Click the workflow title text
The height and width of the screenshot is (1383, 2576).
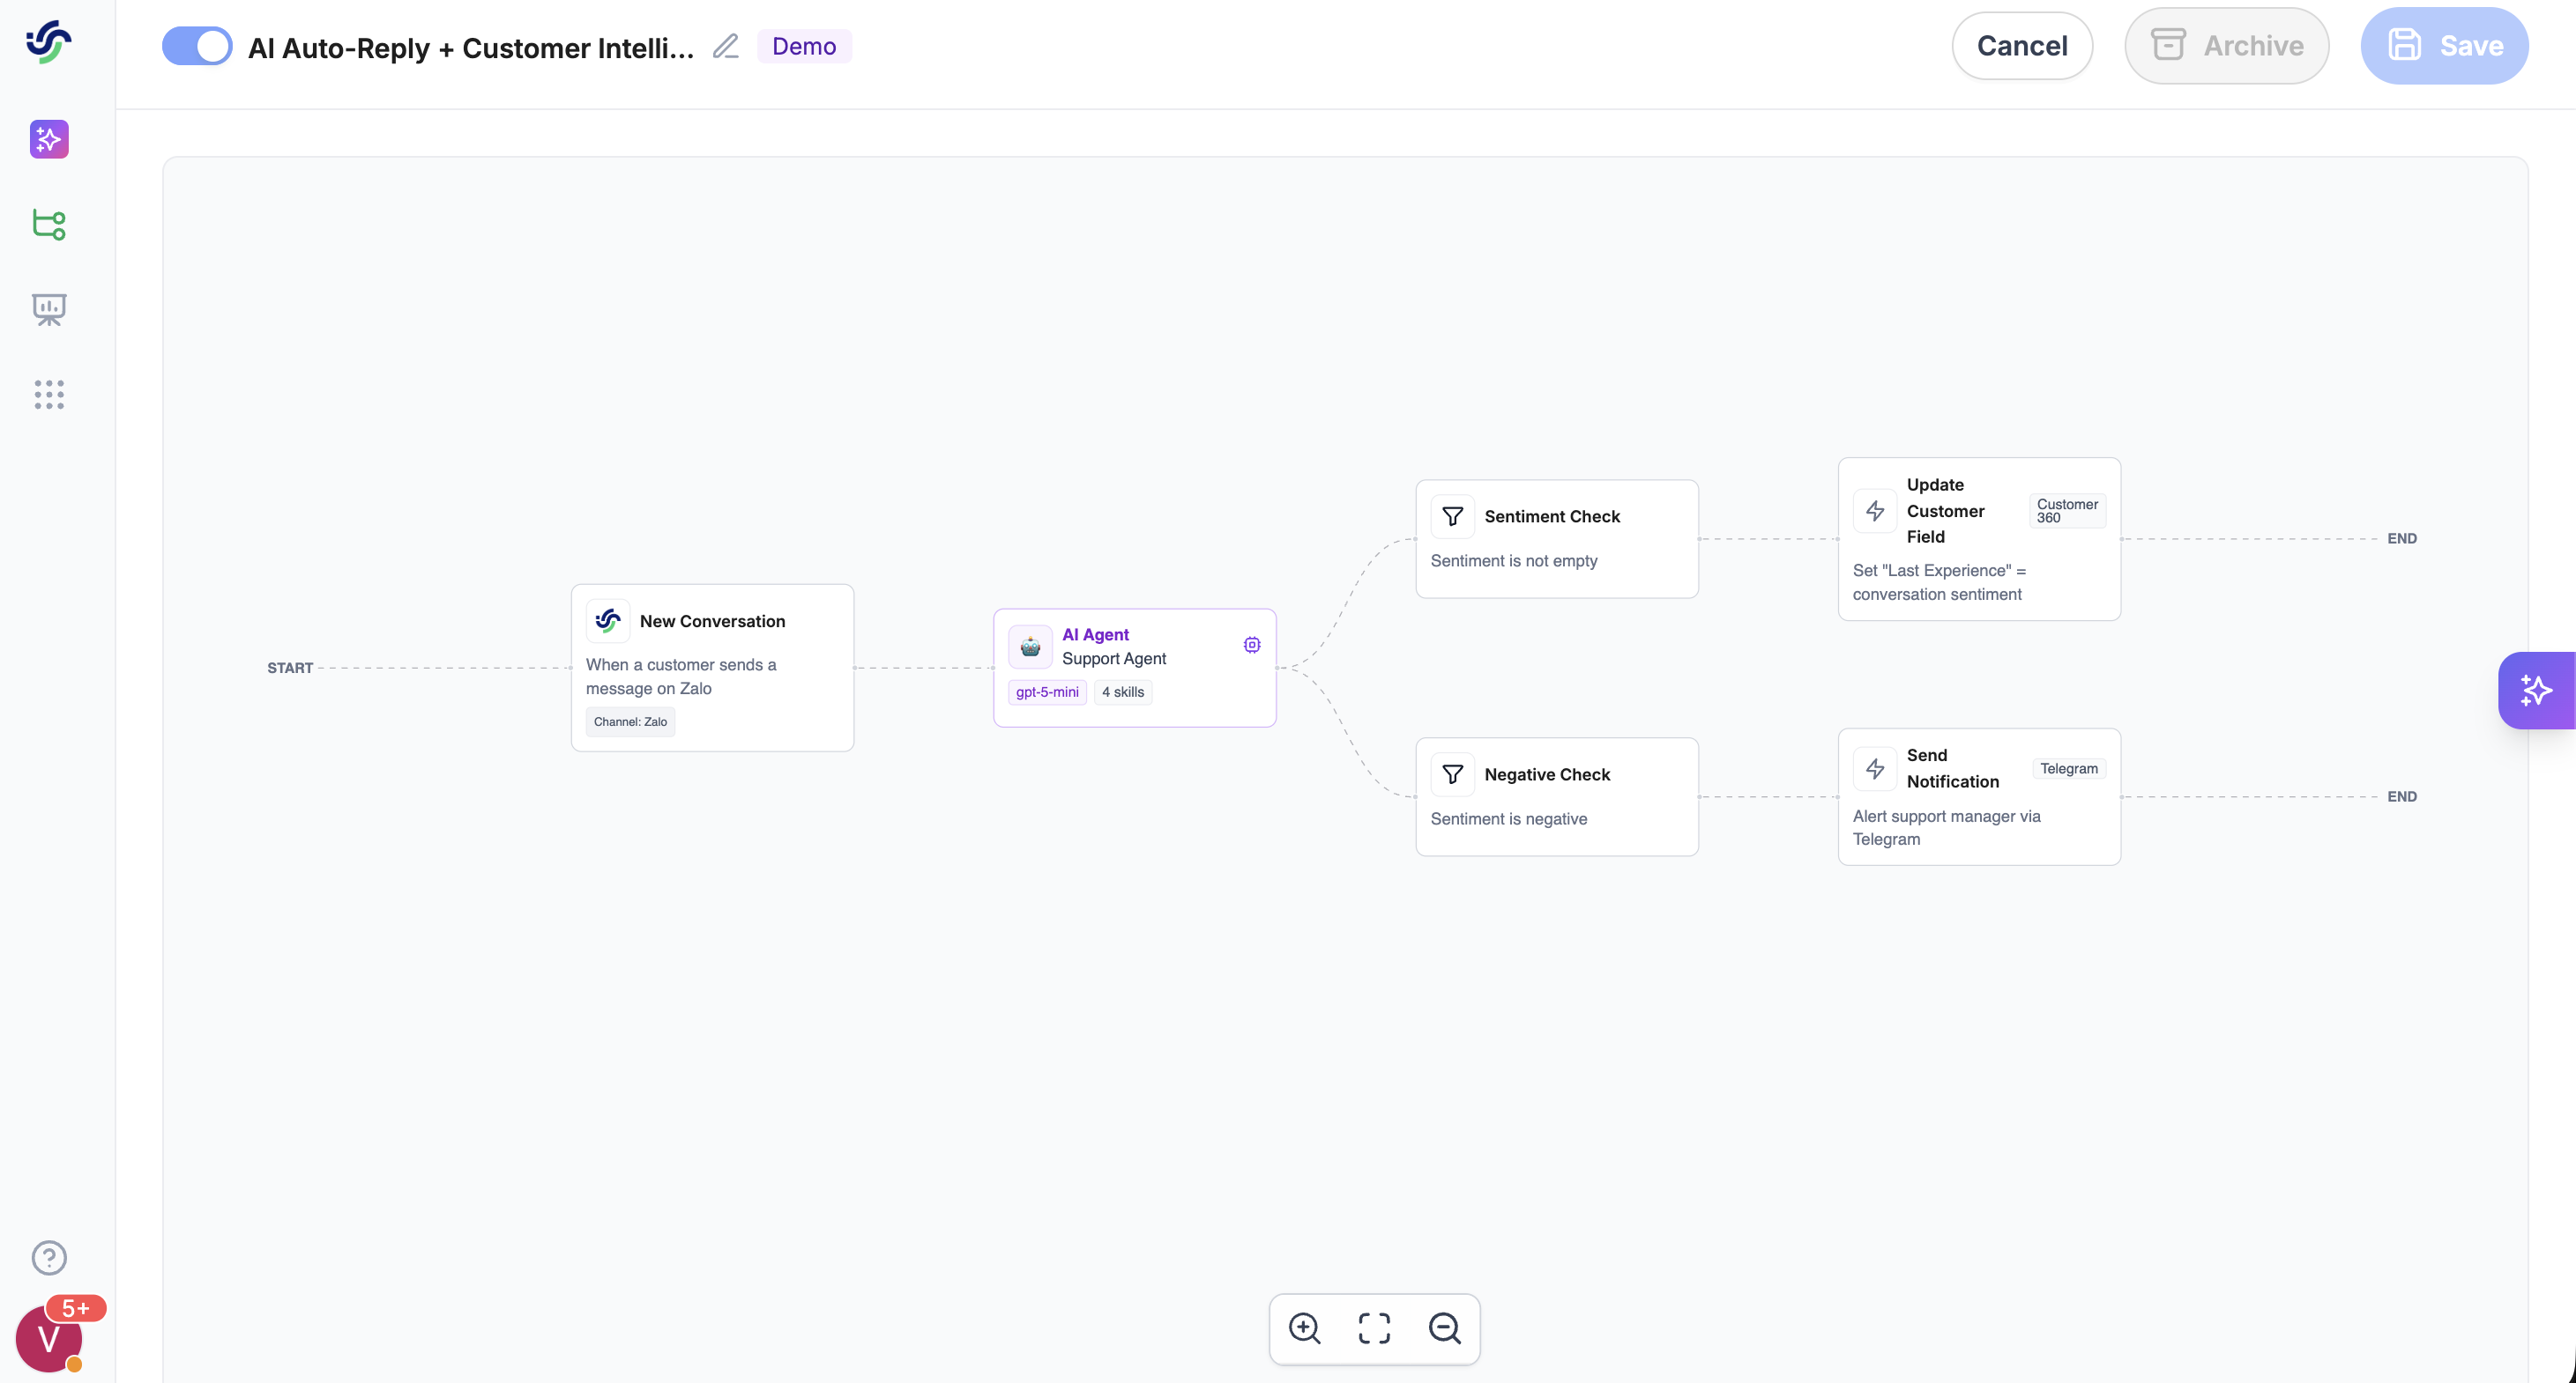pyautogui.click(x=471, y=47)
